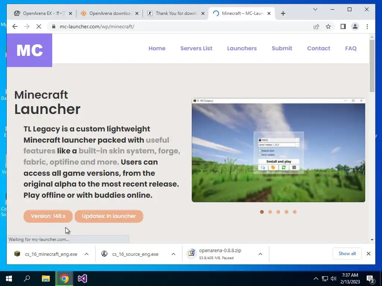Click the lock site info icon
This screenshot has height=286, width=382.
54,26
